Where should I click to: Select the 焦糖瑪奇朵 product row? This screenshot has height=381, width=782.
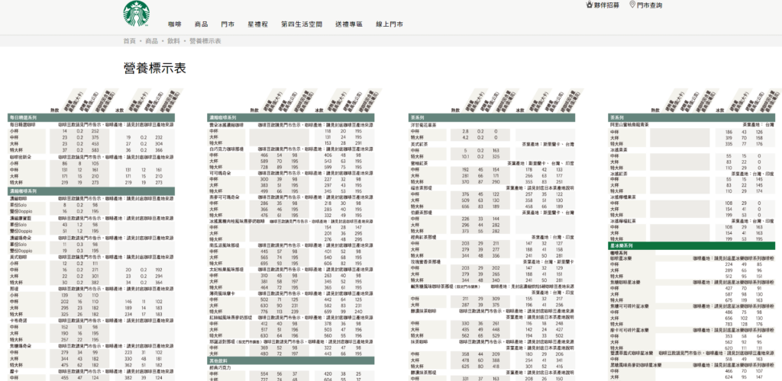click(x=92, y=346)
